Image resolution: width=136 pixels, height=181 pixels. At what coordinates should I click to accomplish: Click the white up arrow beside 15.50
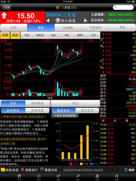pos(4,15)
